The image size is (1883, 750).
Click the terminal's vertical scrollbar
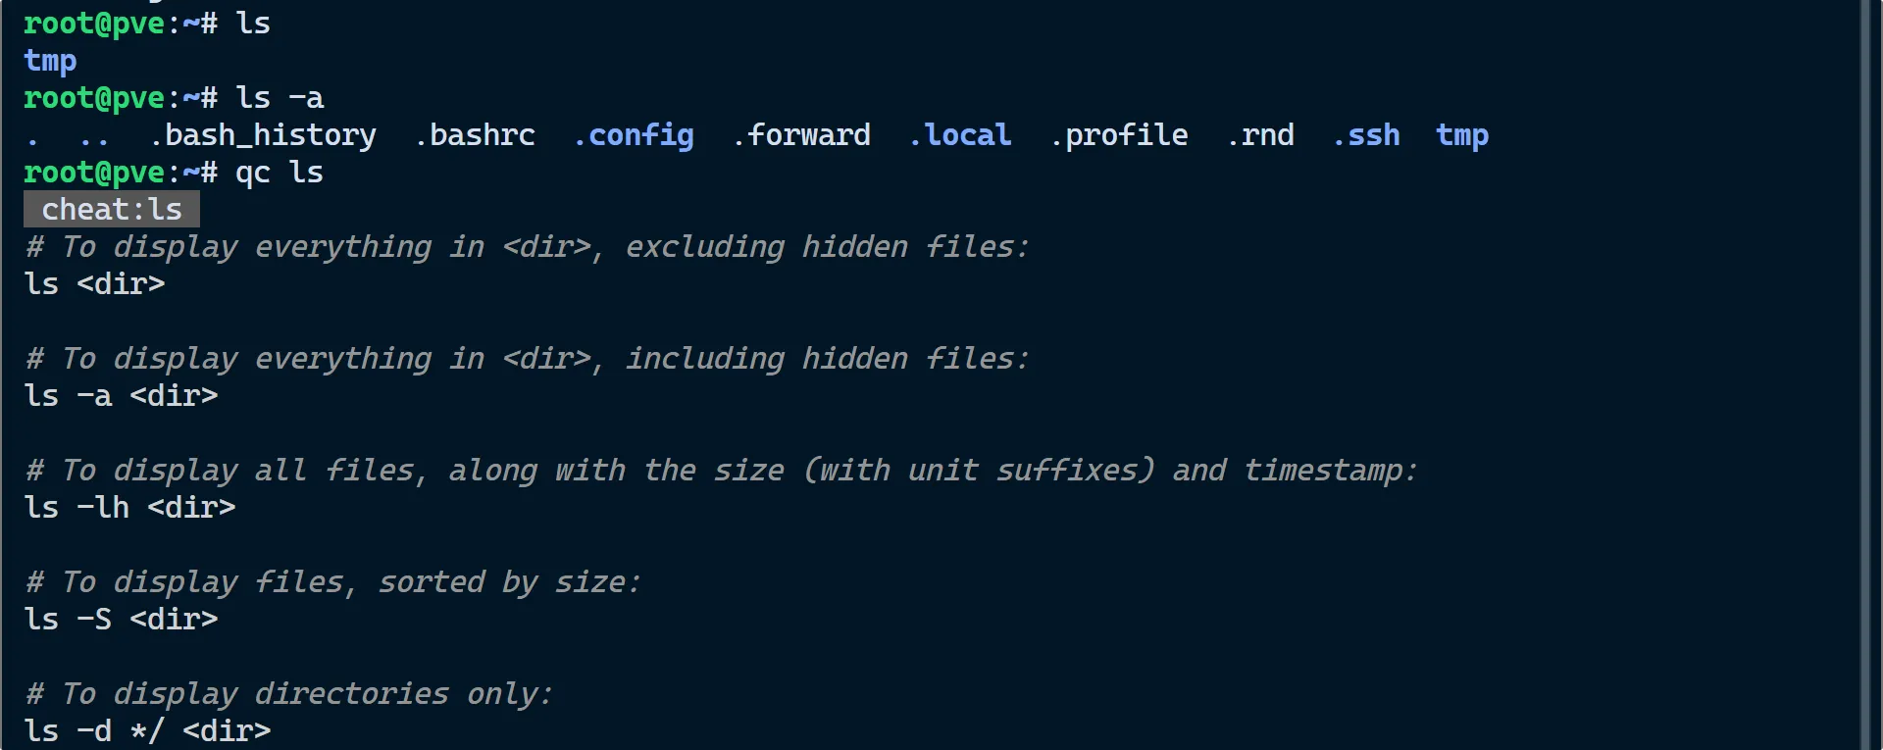tap(1865, 375)
